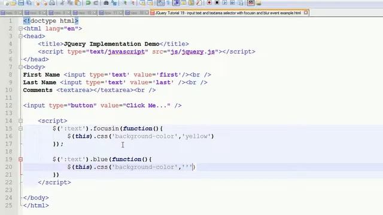The image size is (383, 215).
Task: Zoom in using the toolbar icon
Action: pos(125,3)
